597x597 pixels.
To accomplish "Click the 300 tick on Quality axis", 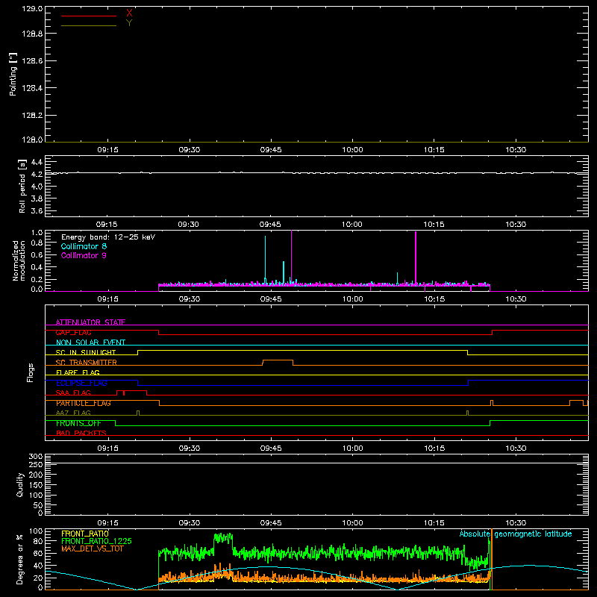I will (x=35, y=456).
